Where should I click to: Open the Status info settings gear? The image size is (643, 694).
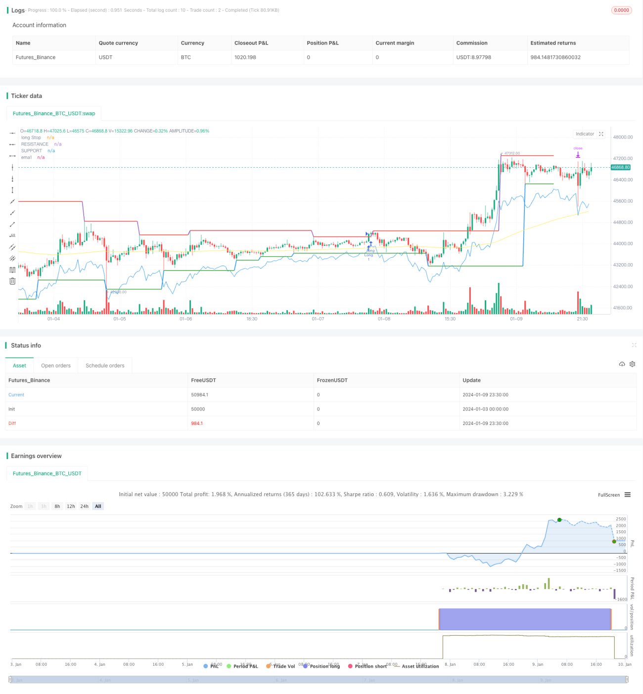pos(632,364)
